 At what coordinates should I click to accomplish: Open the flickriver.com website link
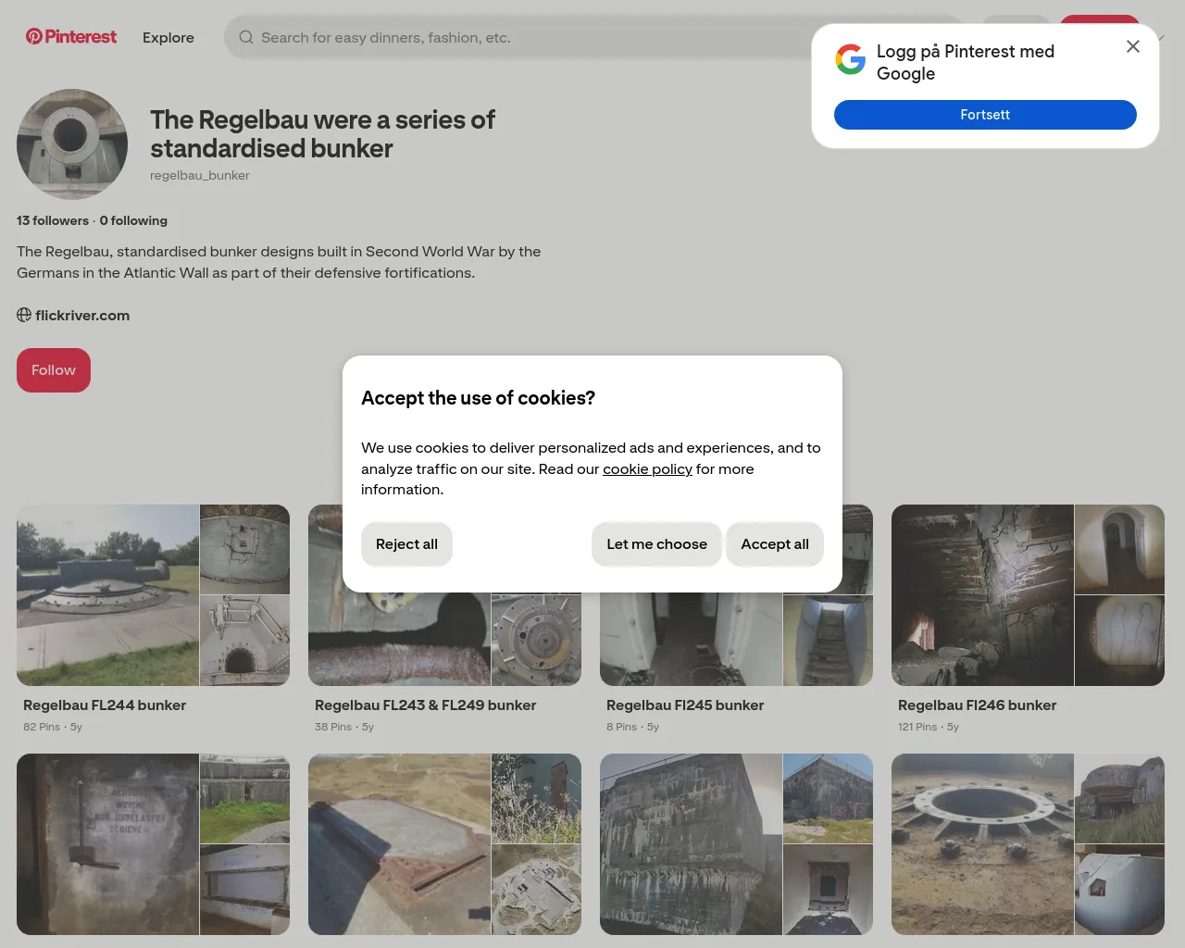pyautogui.click(x=82, y=316)
